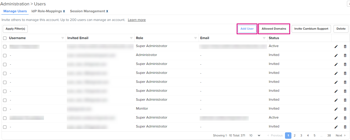Switch to the Session Management tab
Viewport: 350px width, 140px height.
point(87,11)
